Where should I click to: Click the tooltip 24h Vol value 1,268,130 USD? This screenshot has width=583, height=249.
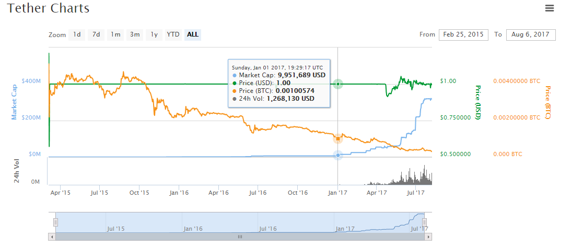point(290,99)
